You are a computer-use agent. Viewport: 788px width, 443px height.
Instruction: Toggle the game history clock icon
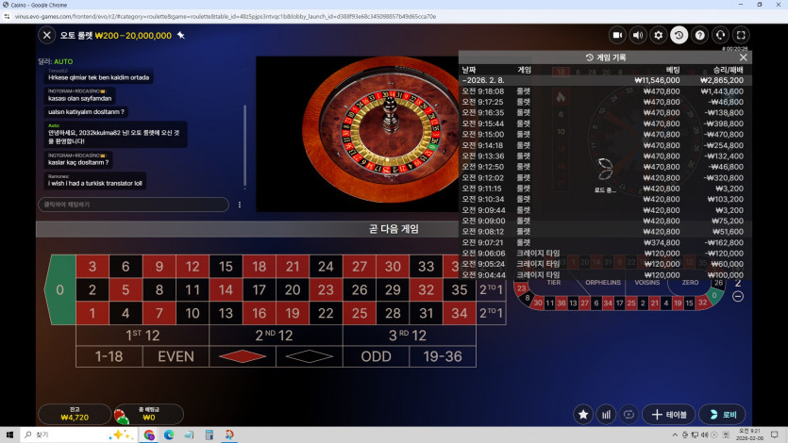tap(679, 35)
